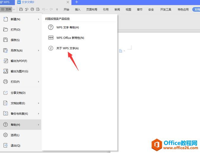200x153 pixels.
Task: Switch to the 安全 ribbon tab
Action: (151, 10)
